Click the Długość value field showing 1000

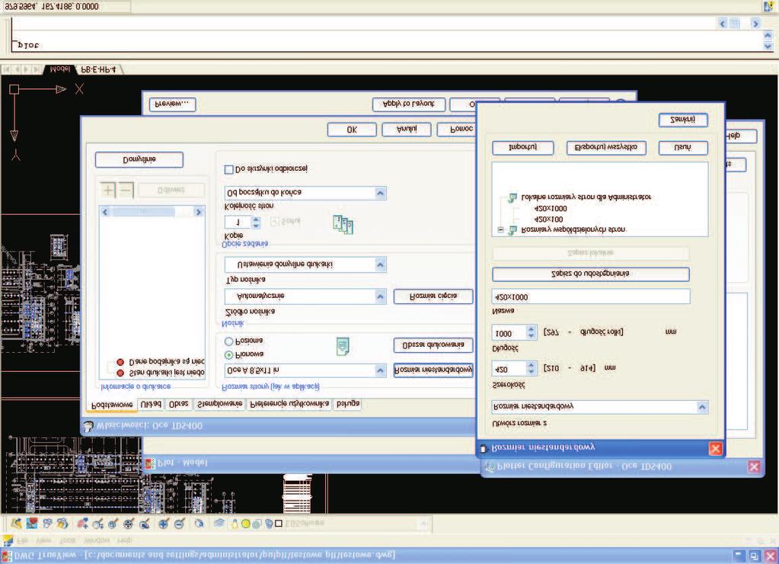(x=509, y=333)
